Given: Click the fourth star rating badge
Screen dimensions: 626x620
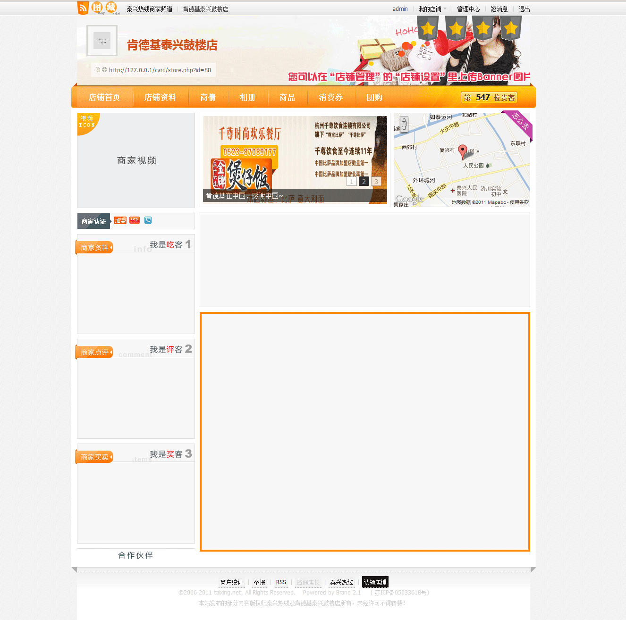Looking at the screenshot, I should (511, 28).
